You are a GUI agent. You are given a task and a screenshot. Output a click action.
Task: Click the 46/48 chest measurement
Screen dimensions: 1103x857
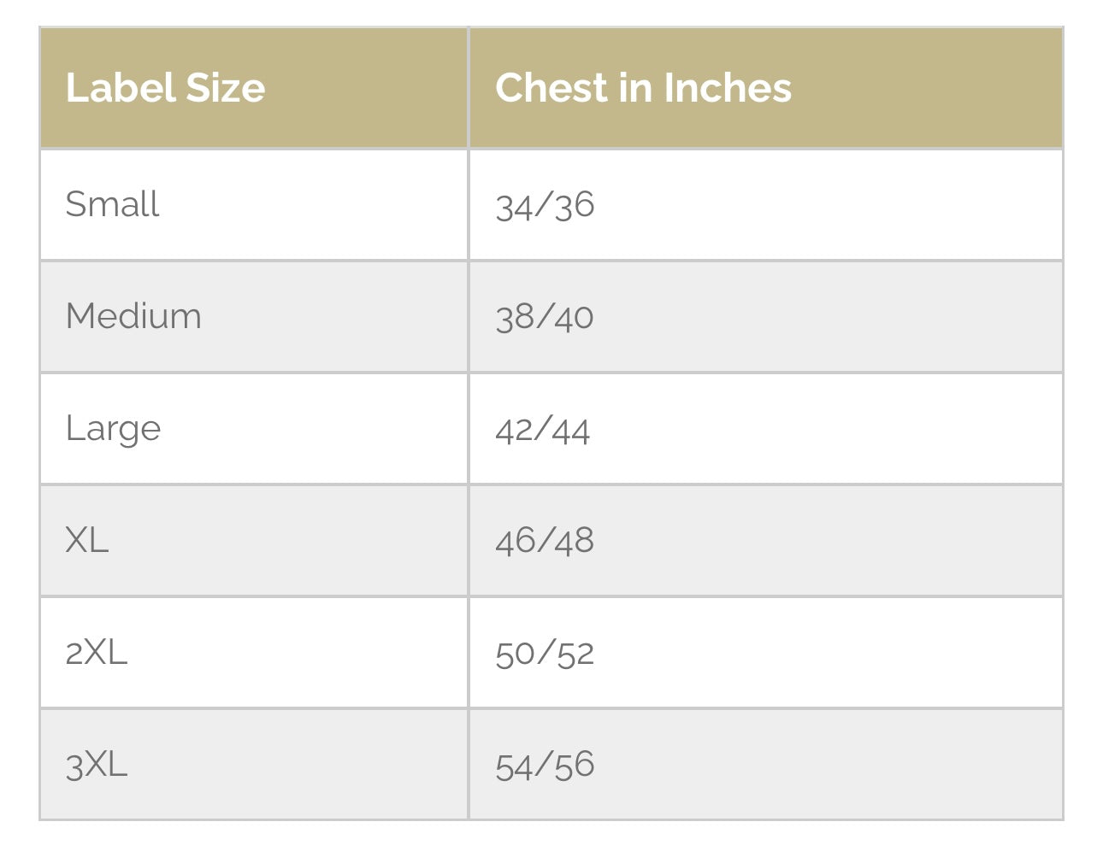pos(545,541)
